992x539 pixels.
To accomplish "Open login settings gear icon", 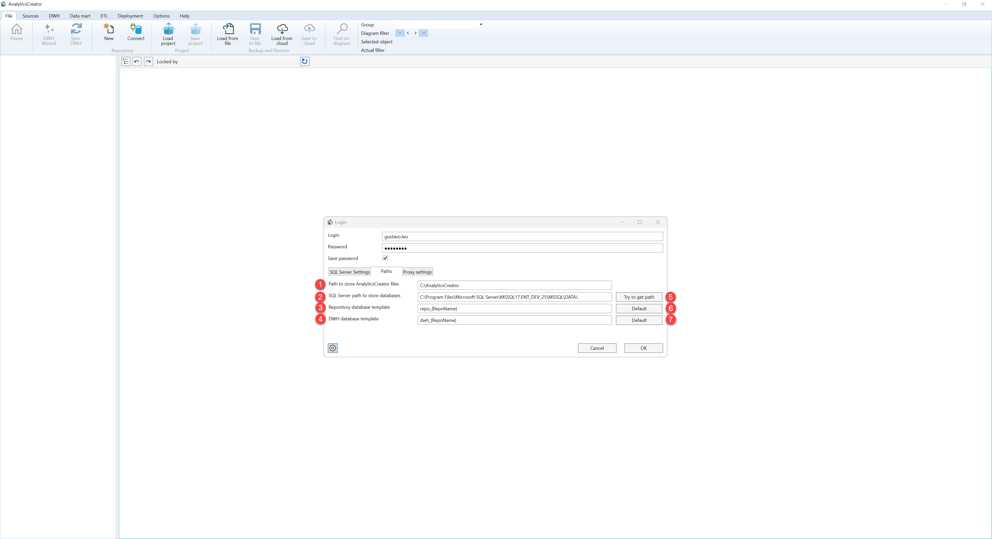I will click(333, 348).
